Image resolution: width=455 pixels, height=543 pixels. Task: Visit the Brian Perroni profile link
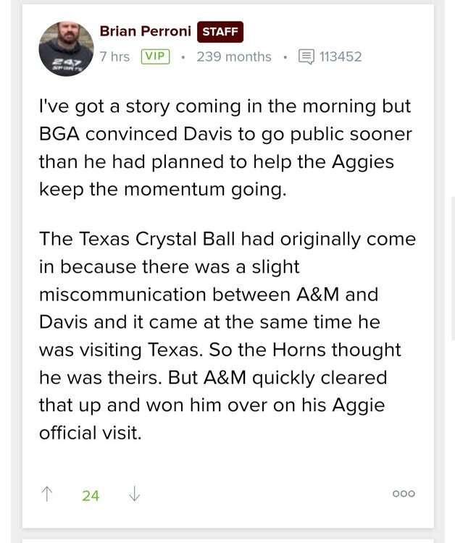click(145, 31)
